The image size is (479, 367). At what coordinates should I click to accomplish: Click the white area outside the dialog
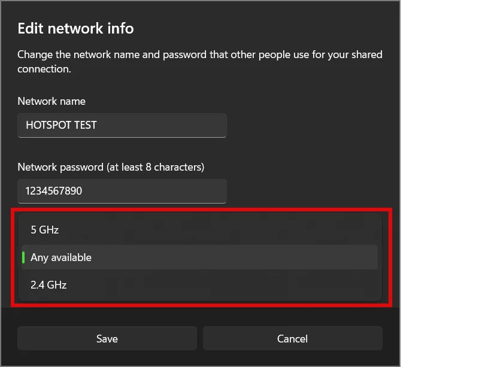[x=439, y=183]
